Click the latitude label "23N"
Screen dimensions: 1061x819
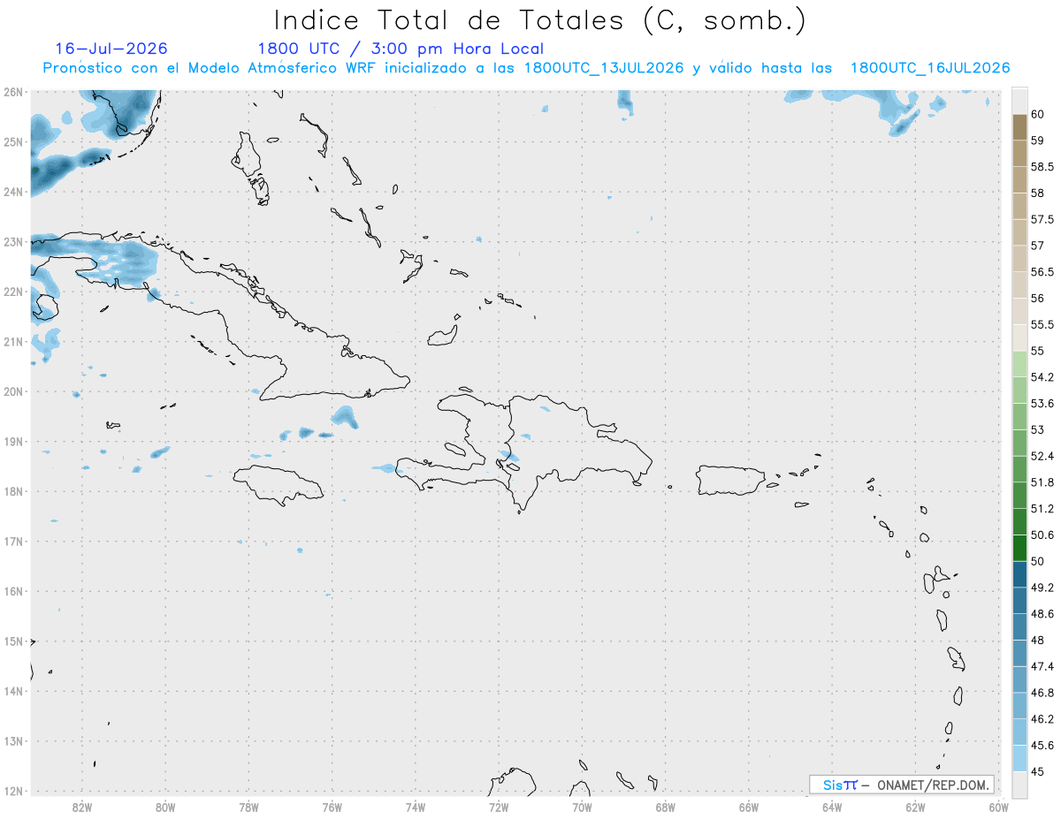tap(13, 241)
